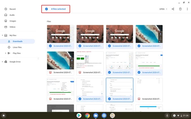Uncheck web store screenshot with side menu
The width and height of the screenshot is (191, 119).
110,72
